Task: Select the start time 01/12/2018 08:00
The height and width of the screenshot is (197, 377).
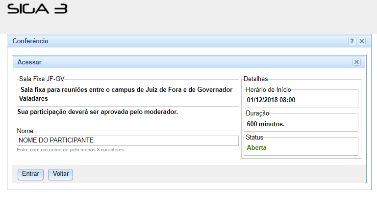Action: click(x=271, y=100)
